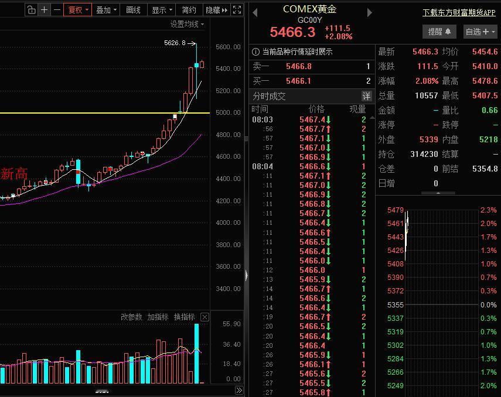Zoom in with the plus icon
The height and width of the screenshot is (397, 501).
pyautogui.click(x=45, y=10)
